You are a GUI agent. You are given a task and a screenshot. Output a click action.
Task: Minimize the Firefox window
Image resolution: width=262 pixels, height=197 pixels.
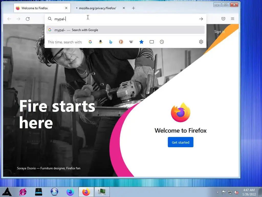point(217,5)
